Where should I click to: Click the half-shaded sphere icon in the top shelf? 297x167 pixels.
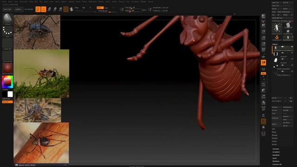pos(71,9)
